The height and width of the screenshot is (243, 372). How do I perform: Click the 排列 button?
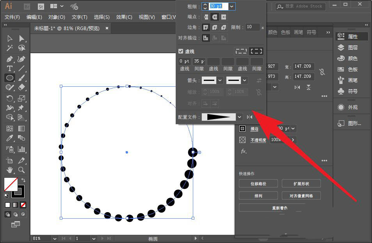click(258, 195)
